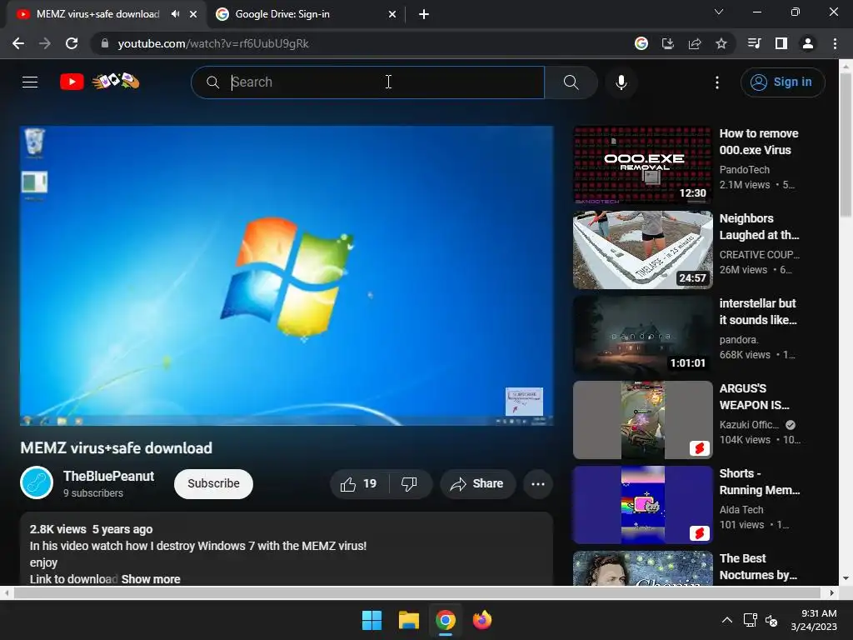Click the '9 subscribers' text

[x=93, y=493]
